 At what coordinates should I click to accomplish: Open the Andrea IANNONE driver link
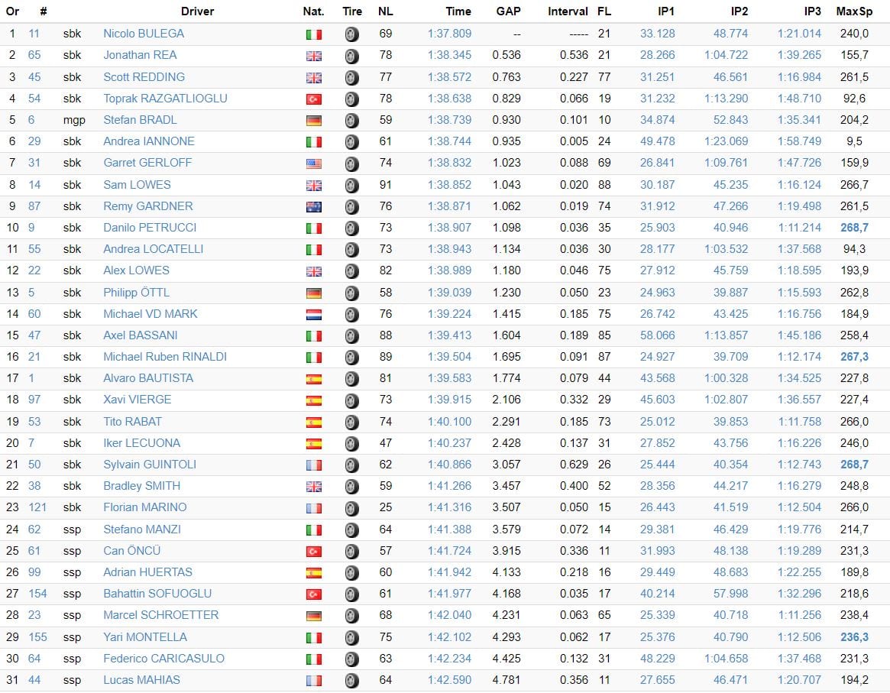point(149,141)
